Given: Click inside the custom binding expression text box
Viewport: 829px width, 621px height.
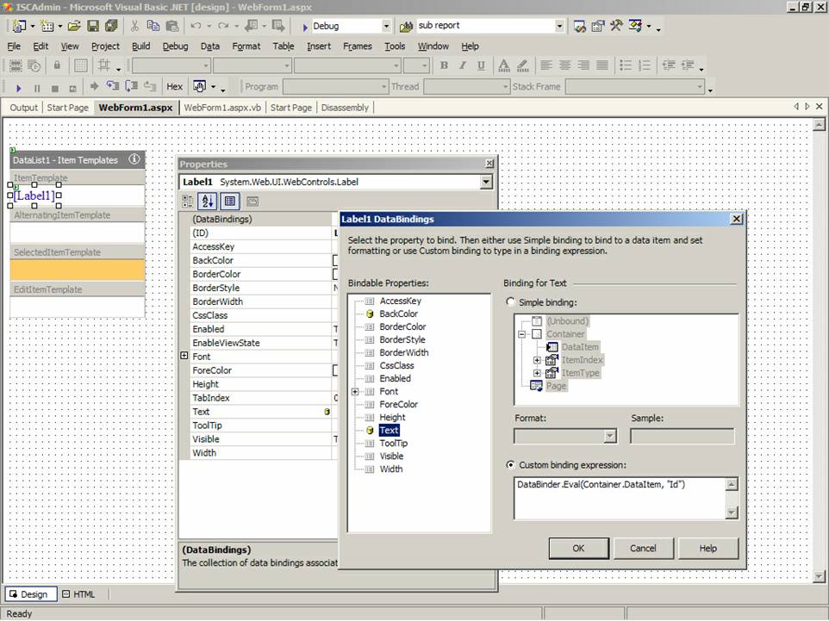Looking at the screenshot, I should (620, 499).
